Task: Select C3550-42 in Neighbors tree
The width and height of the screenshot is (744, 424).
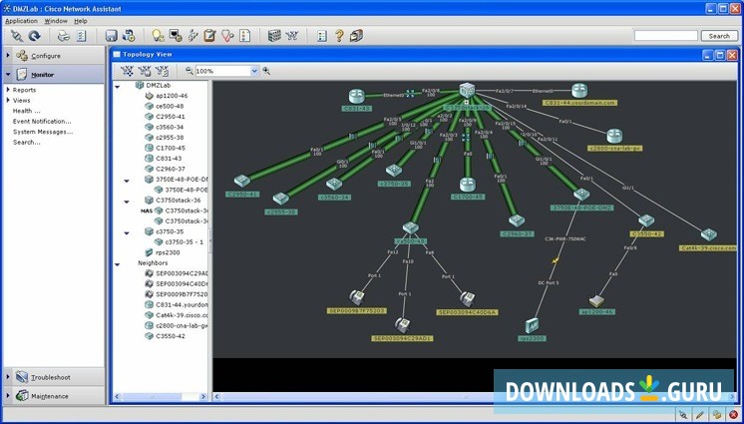Action: [171, 335]
